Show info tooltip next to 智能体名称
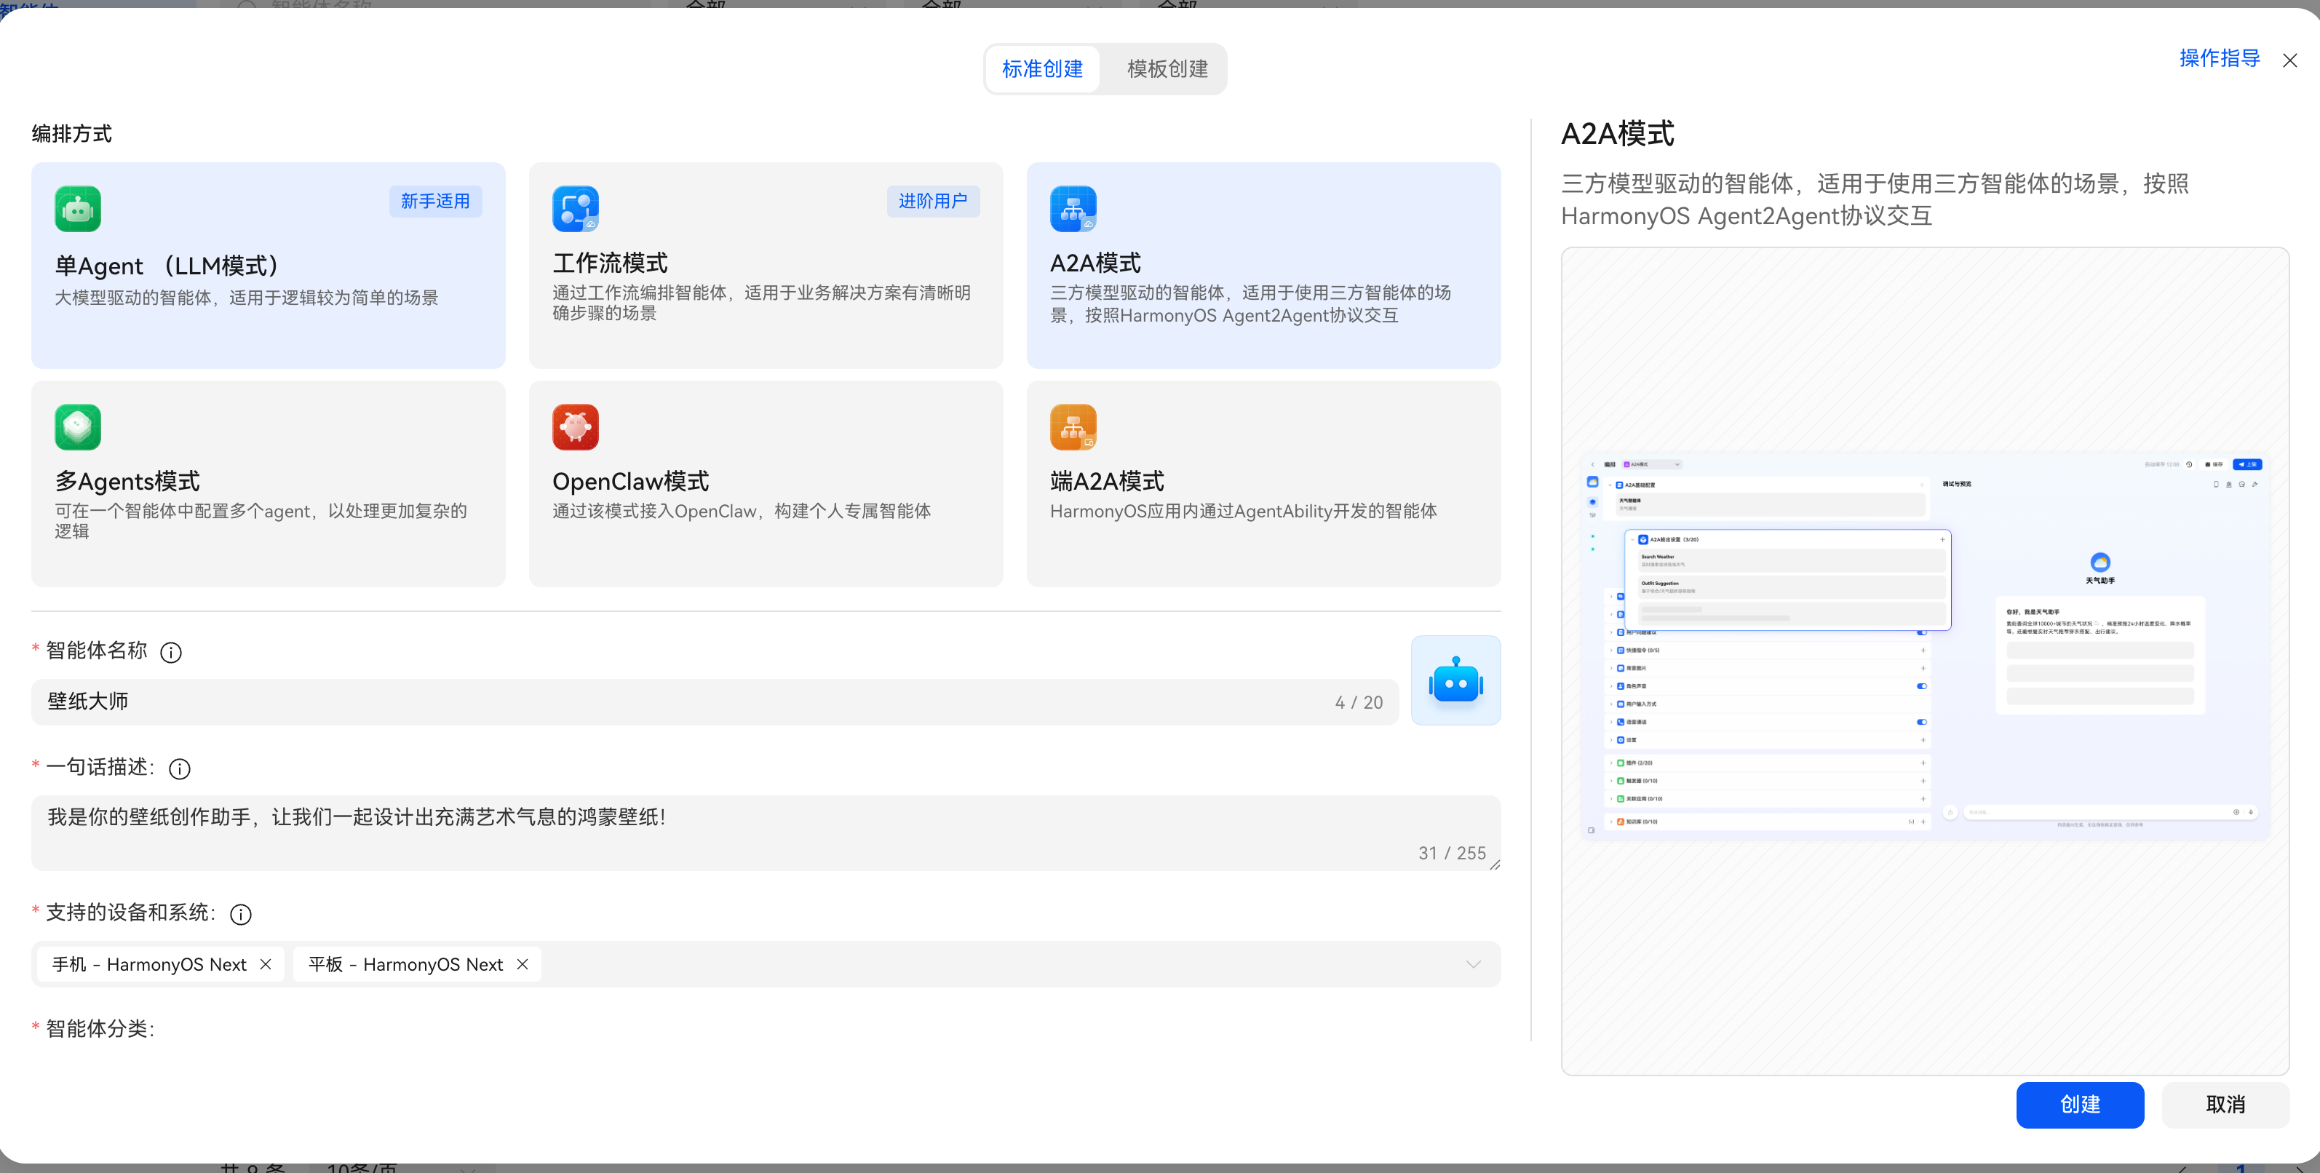This screenshot has height=1173, width=2320. [171, 652]
